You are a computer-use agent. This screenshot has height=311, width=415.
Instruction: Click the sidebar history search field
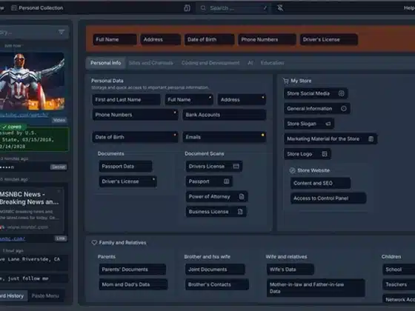(x=34, y=33)
